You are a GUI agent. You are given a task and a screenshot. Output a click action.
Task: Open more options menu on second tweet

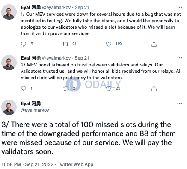pos(180,58)
